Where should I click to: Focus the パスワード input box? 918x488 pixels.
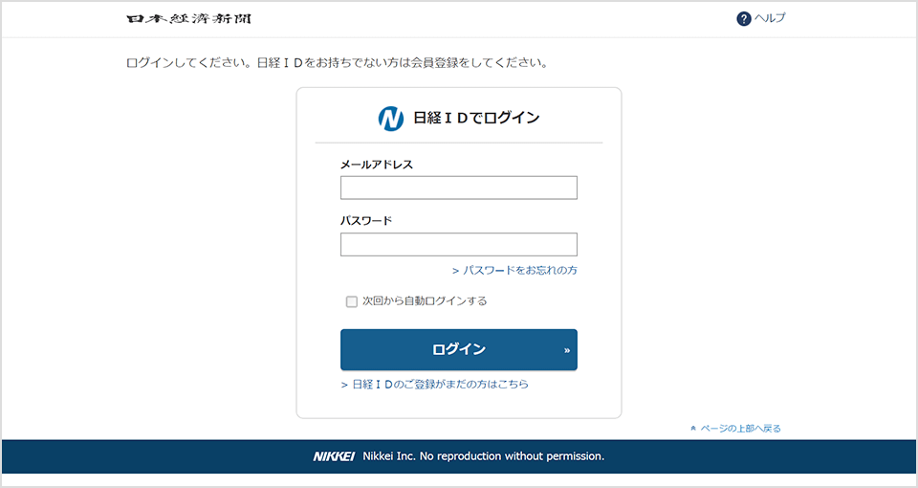point(459,245)
